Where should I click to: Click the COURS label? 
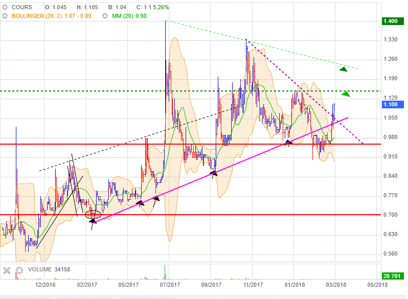click(22, 7)
